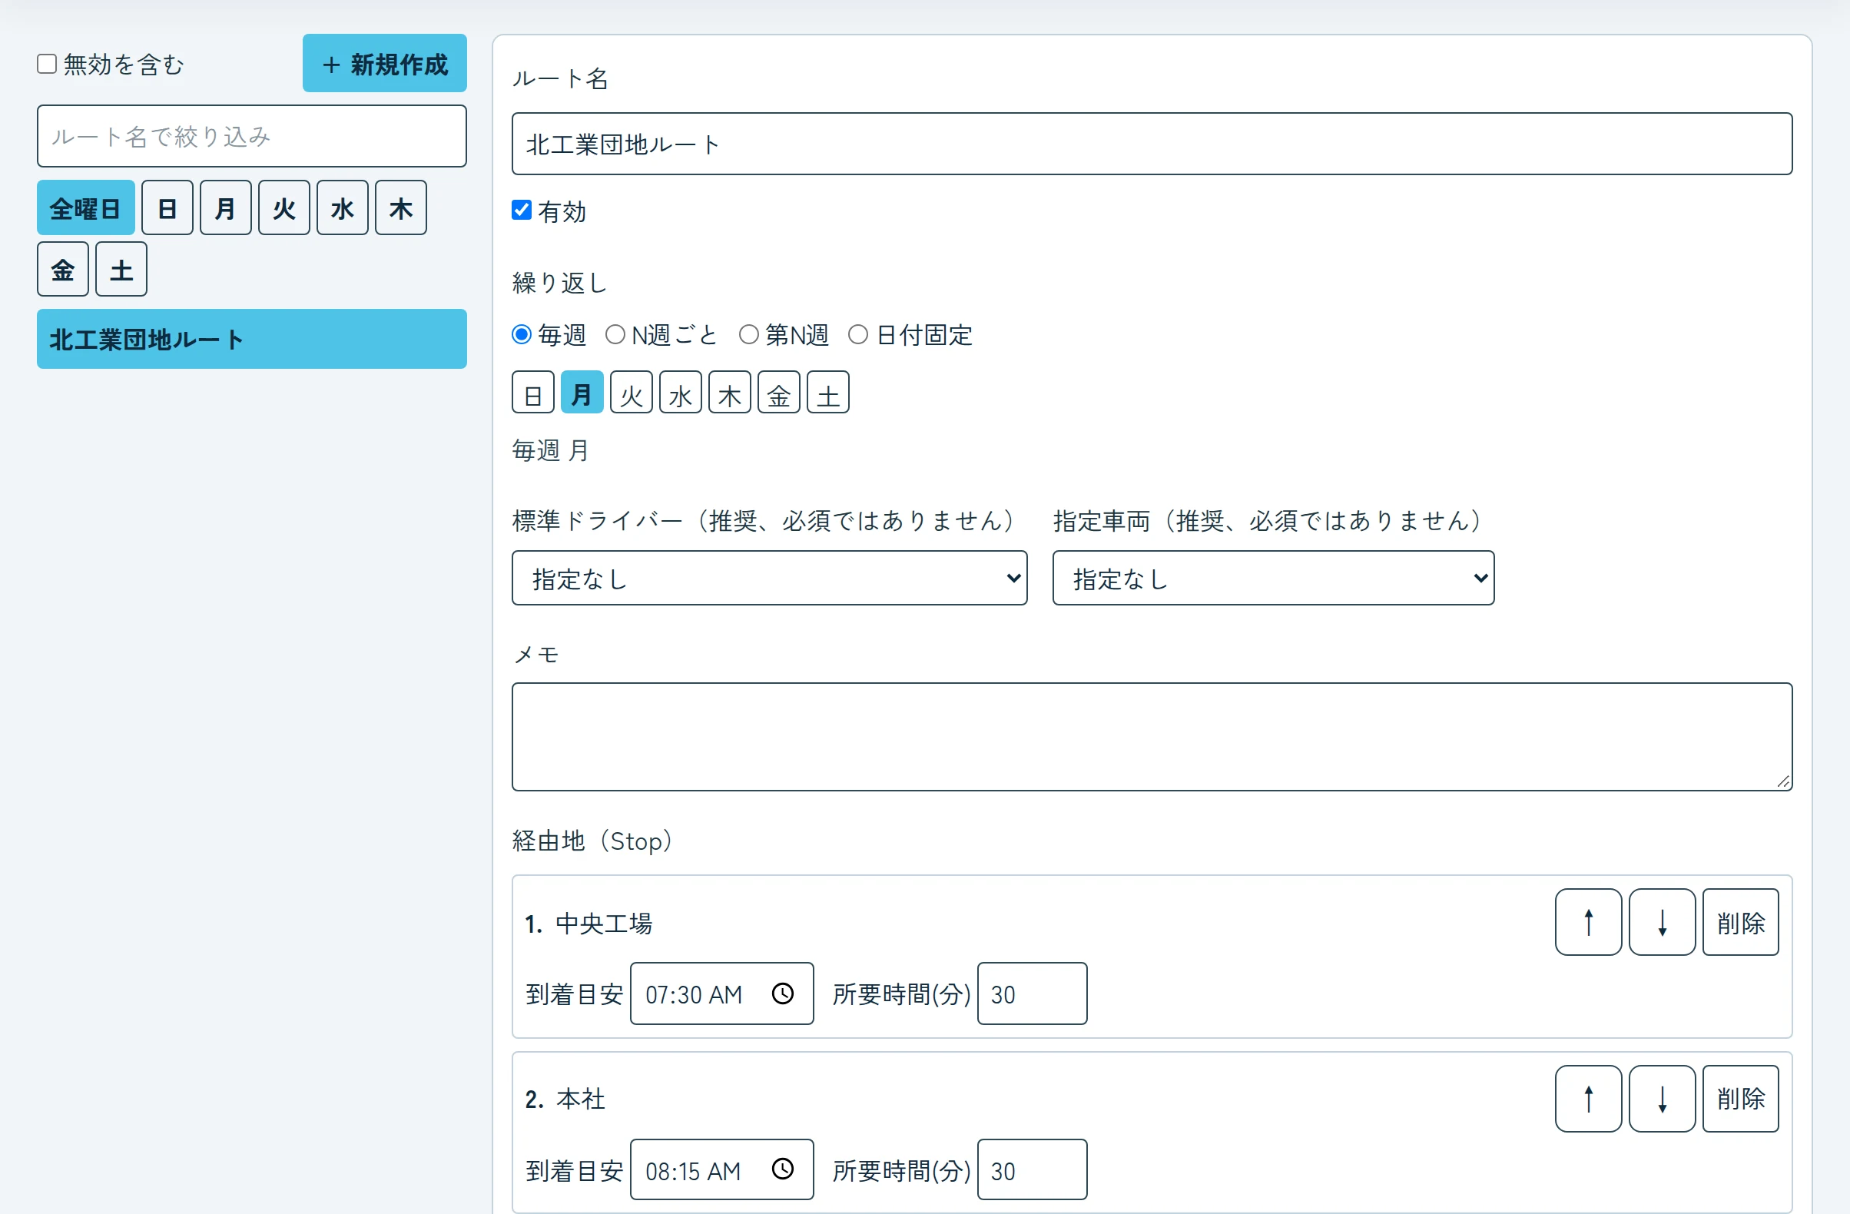Select the 毎週 repeat option
The width and height of the screenshot is (1850, 1214).
522,334
